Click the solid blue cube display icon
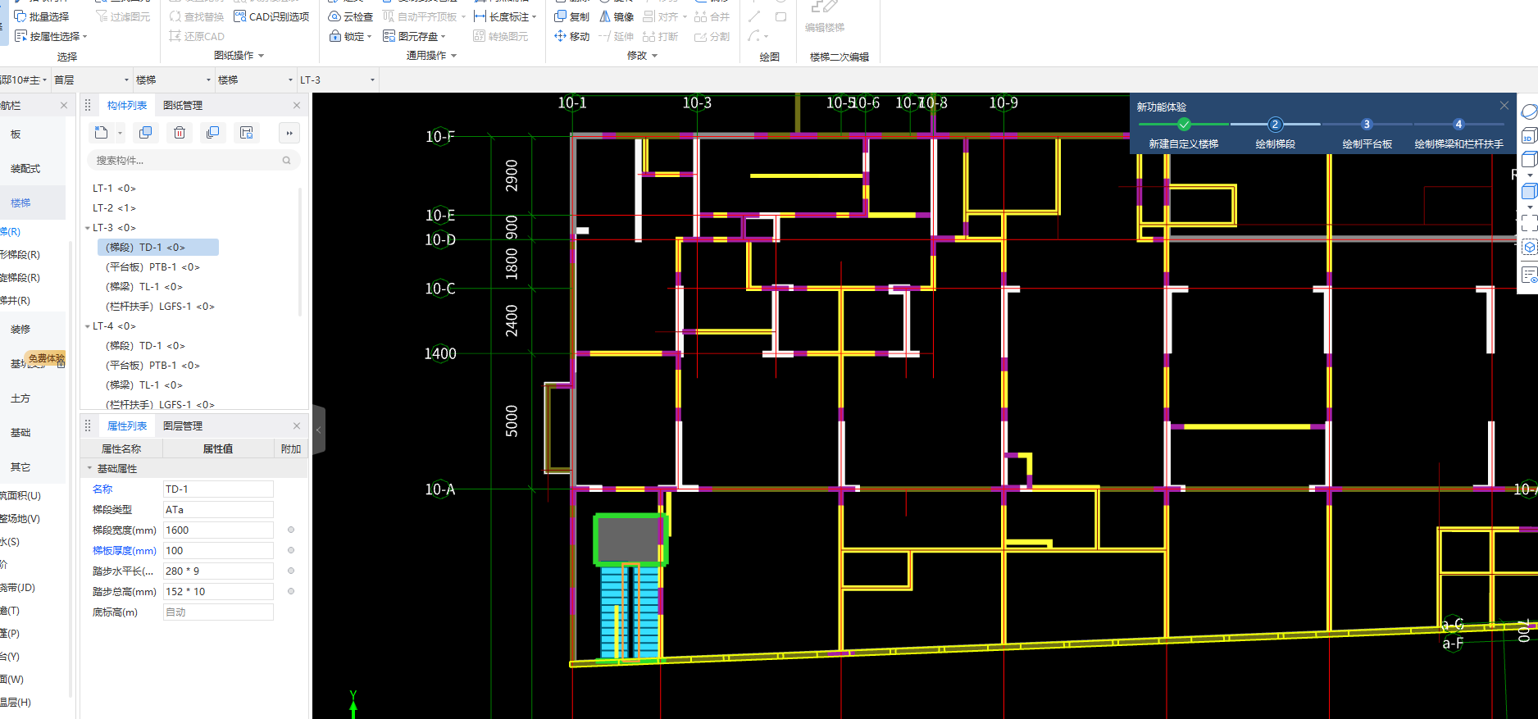The width and height of the screenshot is (1538, 719). (1529, 192)
